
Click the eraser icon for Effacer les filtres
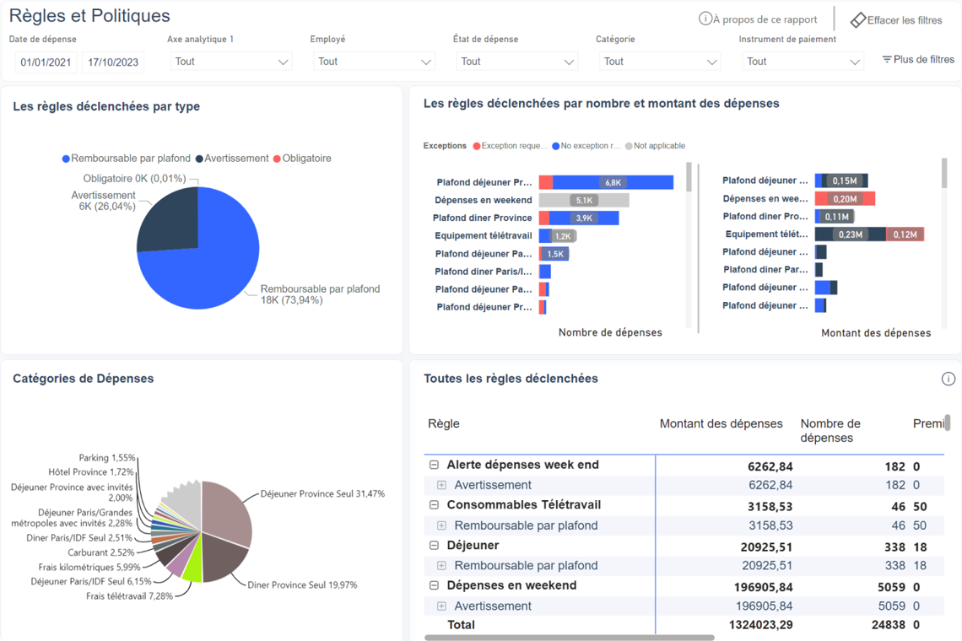tap(858, 19)
